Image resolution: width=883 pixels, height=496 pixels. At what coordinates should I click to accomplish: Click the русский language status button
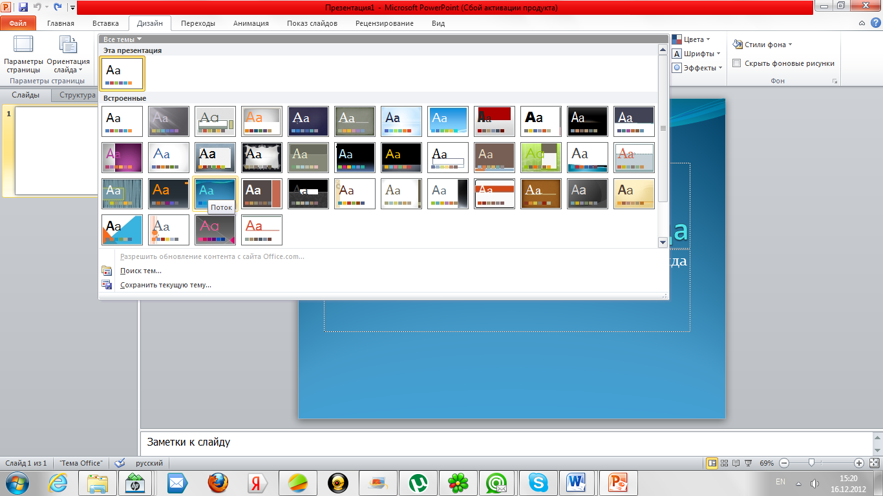pyautogui.click(x=149, y=463)
